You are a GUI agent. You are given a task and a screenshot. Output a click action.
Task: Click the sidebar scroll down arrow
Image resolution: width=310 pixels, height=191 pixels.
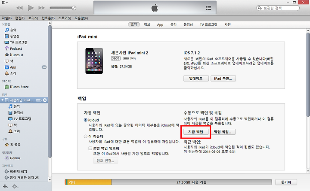50,179
